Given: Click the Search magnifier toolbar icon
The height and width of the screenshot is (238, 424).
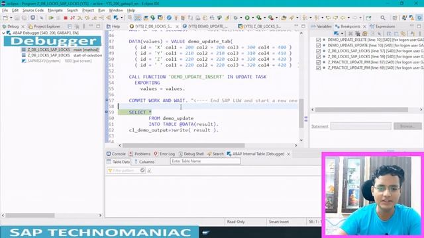Looking at the screenshot, I should (x=383, y=18).
